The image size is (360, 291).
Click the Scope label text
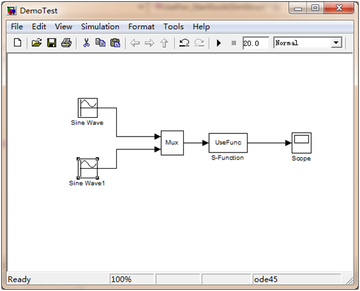pos(301,158)
